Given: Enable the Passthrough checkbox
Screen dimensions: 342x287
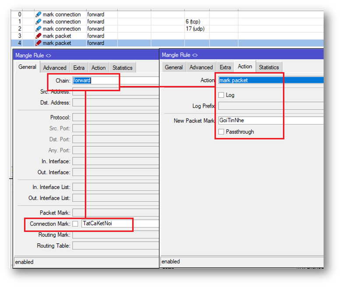Looking at the screenshot, I should pyautogui.click(x=221, y=131).
